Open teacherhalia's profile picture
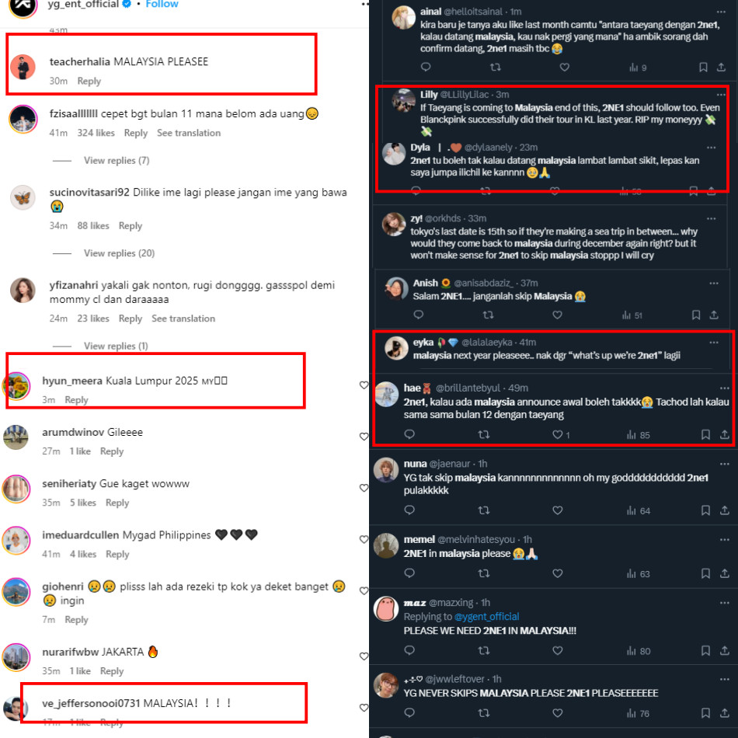The height and width of the screenshot is (738, 738). pos(23,67)
